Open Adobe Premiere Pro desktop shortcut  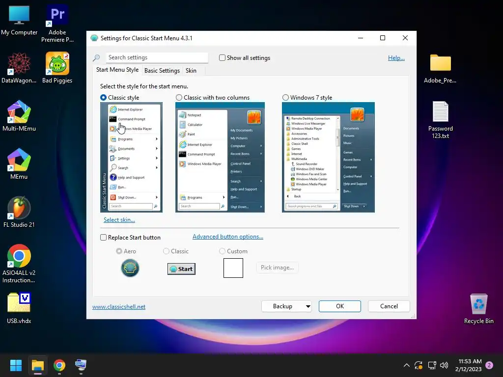(57, 24)
